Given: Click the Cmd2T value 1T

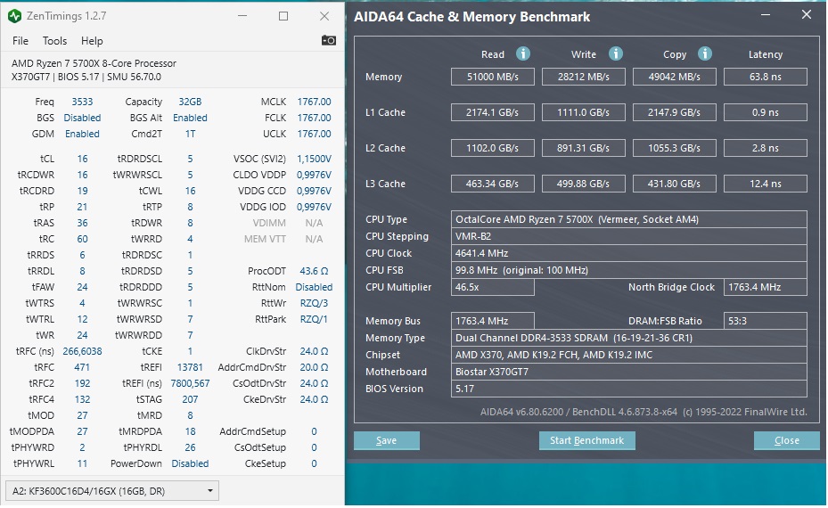Looking at the screenshot, I should 190,134.
